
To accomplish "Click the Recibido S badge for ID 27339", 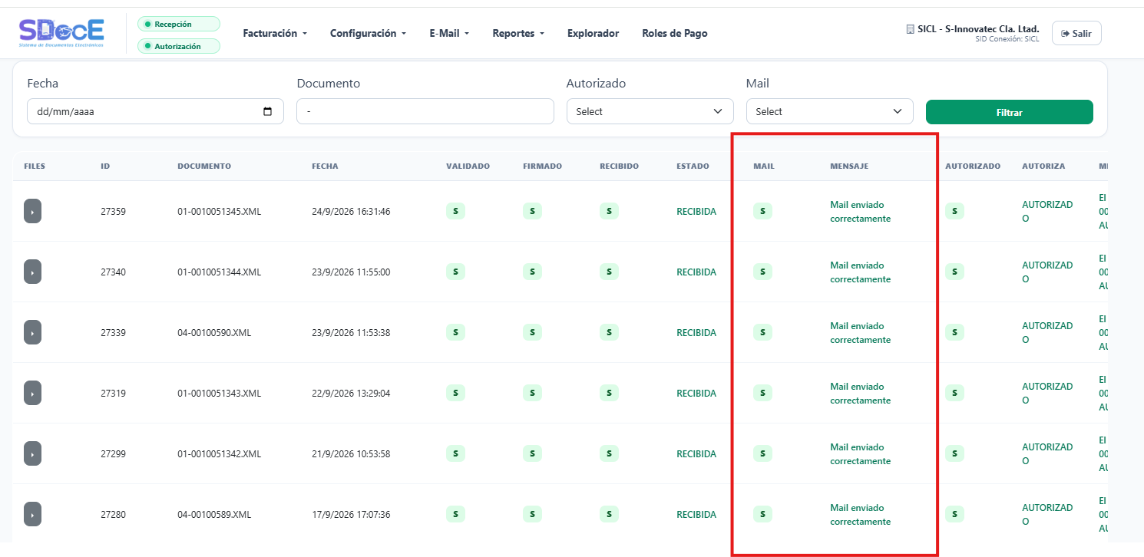I will point(609,332).
